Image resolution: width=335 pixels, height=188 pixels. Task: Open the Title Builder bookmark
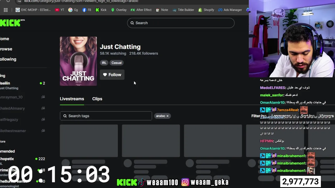point(183,10)
